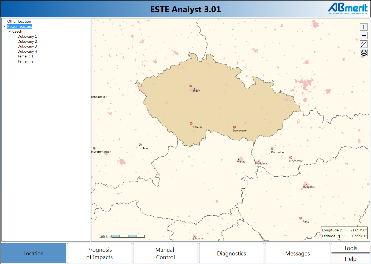
Task: Select the Temelin reactor marker on map
Action: point(191,124)
